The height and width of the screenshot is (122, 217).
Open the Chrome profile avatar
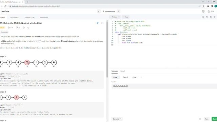click(x=216, y=6)
